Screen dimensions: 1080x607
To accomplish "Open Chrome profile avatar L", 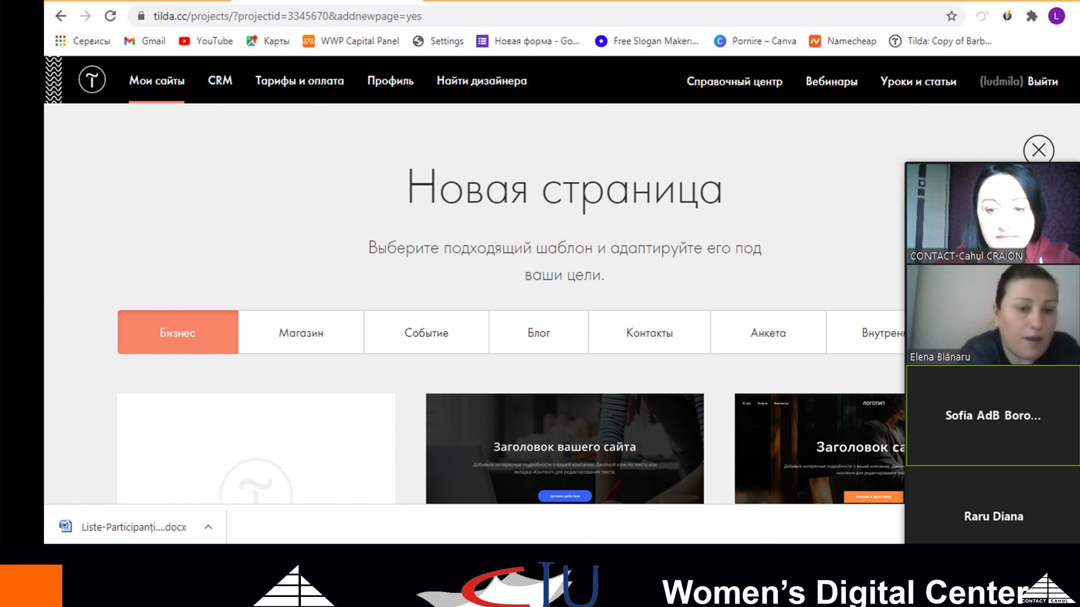I will [x=1056, y=16].
